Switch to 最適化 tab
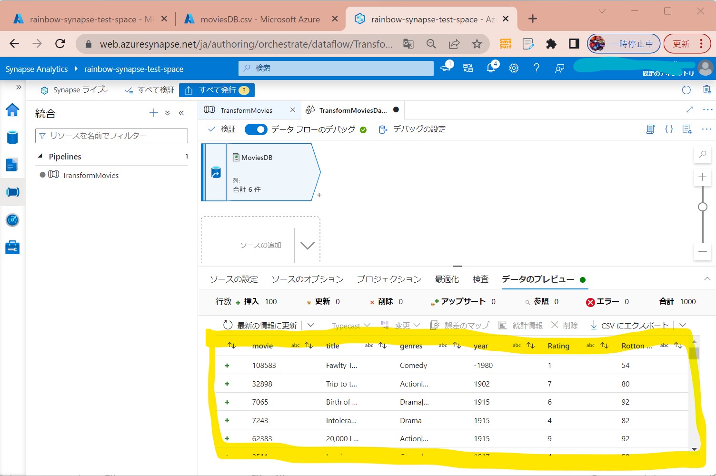The width and height of the screenshot is (716, 476). pyautogui.click(x=447, y=279)
